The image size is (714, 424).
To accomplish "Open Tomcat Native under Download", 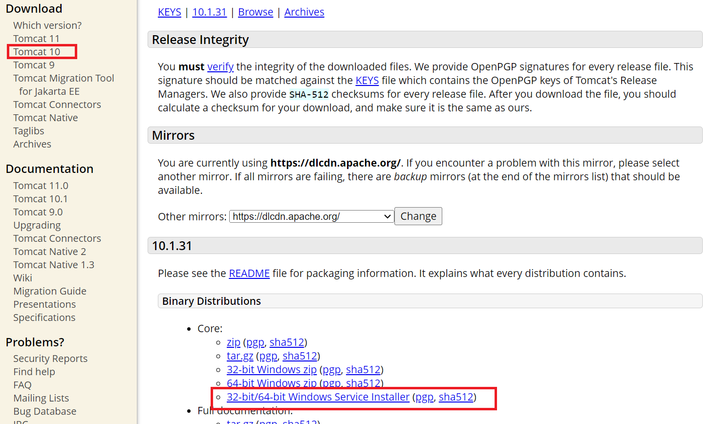I will click(45, 118).
